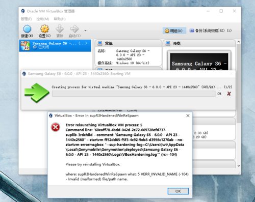Click the details pane vertical scrollbar thumb
The height and width of the screenshot is (202, 255).
click(x=239, y=83)
